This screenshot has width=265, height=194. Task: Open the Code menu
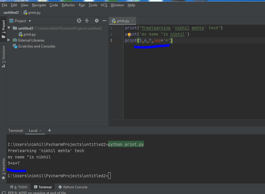point(54,5)
